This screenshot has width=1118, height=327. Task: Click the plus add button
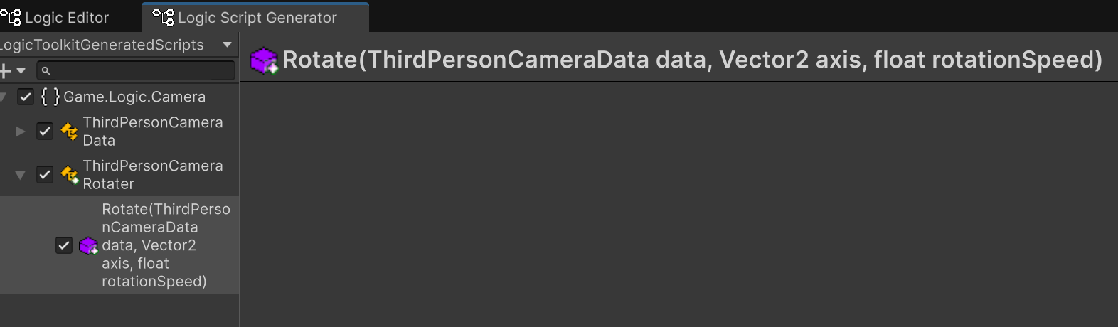[6, 71]
